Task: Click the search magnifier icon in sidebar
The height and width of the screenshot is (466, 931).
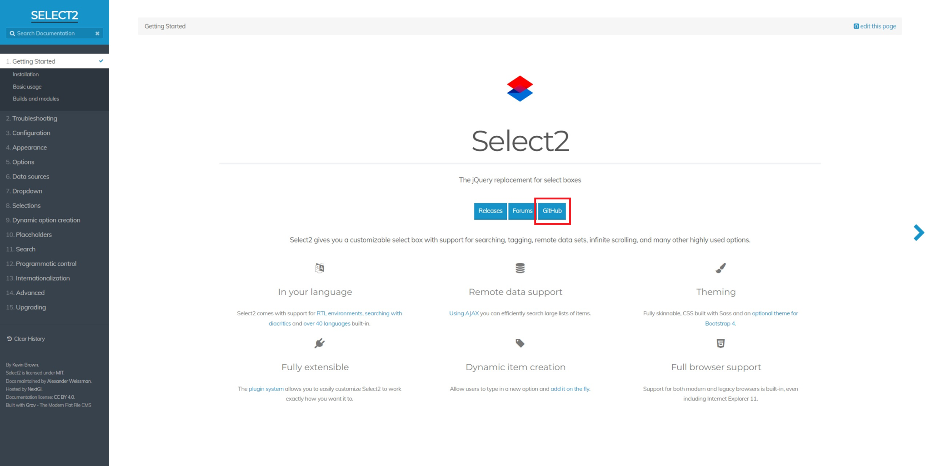Action: tap(12, 33)
